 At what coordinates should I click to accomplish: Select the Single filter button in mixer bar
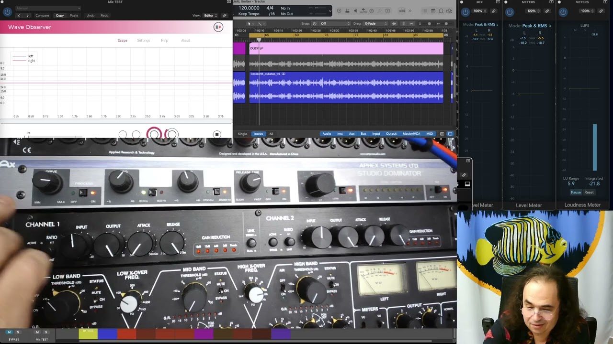[x=242, y=134]
